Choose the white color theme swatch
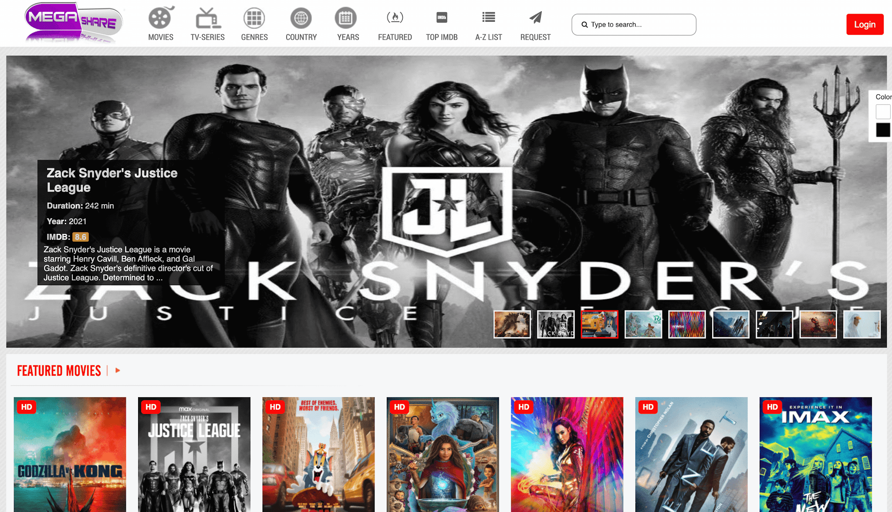The height and width of the screenshot is (512, 892). [x=883, y=111]
